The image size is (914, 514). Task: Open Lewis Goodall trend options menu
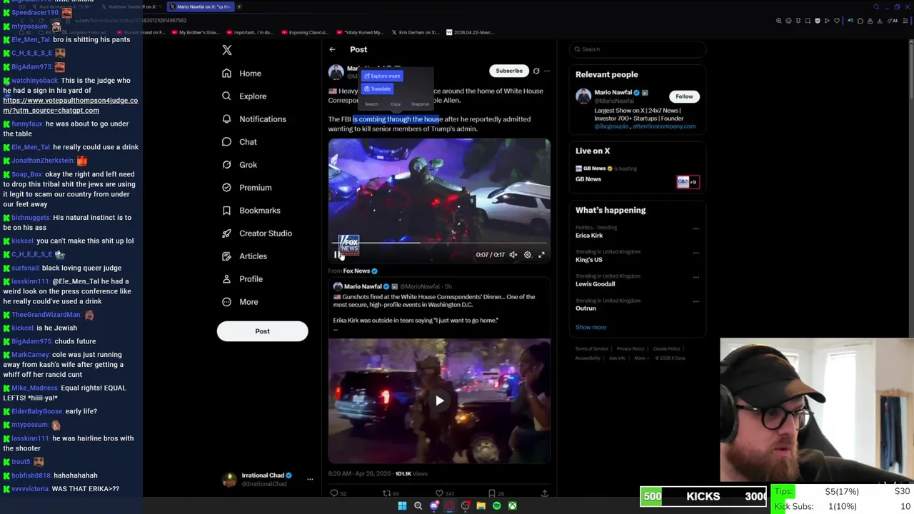[696, 278]
